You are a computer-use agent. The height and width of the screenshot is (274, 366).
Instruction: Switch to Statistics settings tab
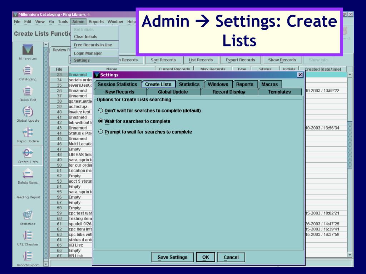tap(189, 84)
